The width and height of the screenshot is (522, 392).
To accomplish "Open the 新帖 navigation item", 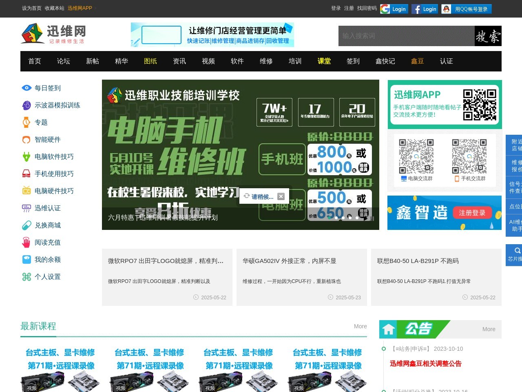I will pyautogui.click(x=93, y=61).
